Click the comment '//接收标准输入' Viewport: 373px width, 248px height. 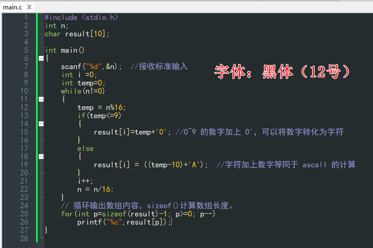pos(159,67)
